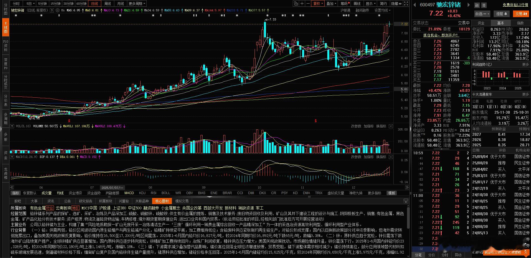Open 龙虎榜 sidebar item
Screen dimensions: 531x258
pyautogui.click(x=6, y=173)
